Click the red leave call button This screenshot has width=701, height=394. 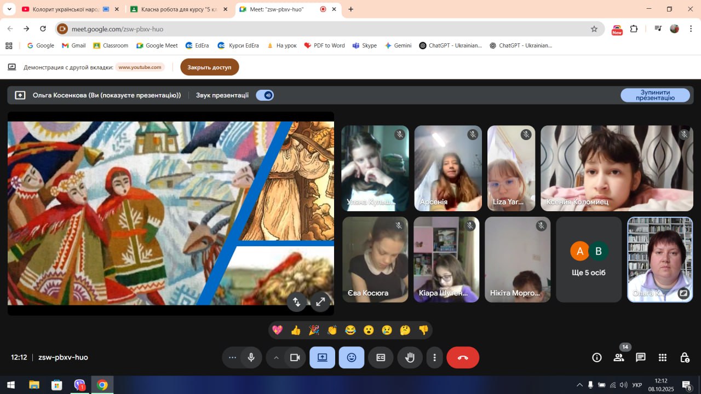[462, 357]
